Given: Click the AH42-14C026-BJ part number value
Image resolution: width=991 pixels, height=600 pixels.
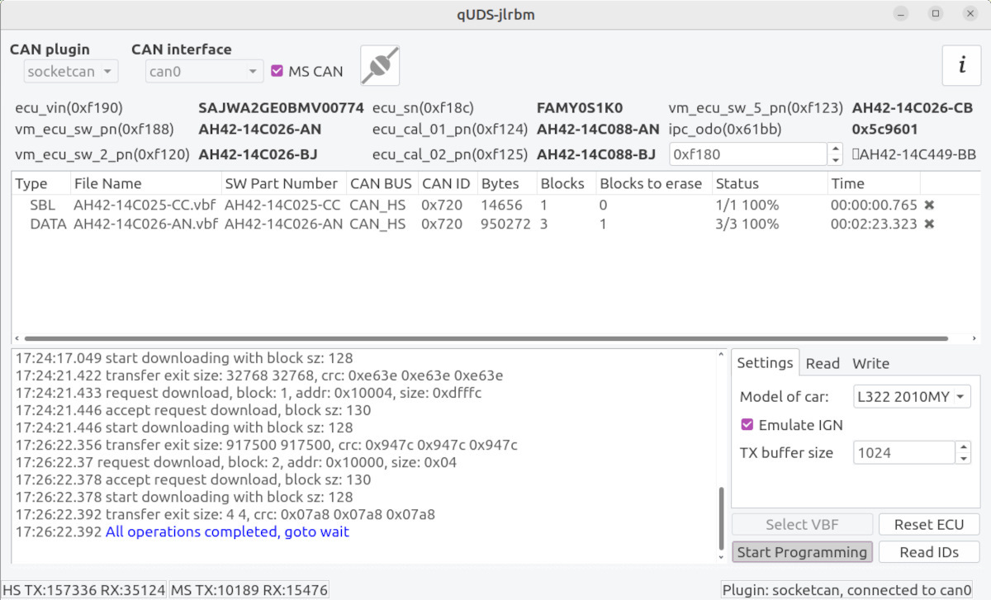Looking at the screenshot, I should click(258, 155).
